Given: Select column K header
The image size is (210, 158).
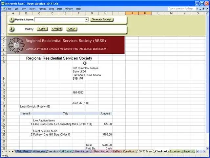Looking at the screenshot, I should 145,13.
